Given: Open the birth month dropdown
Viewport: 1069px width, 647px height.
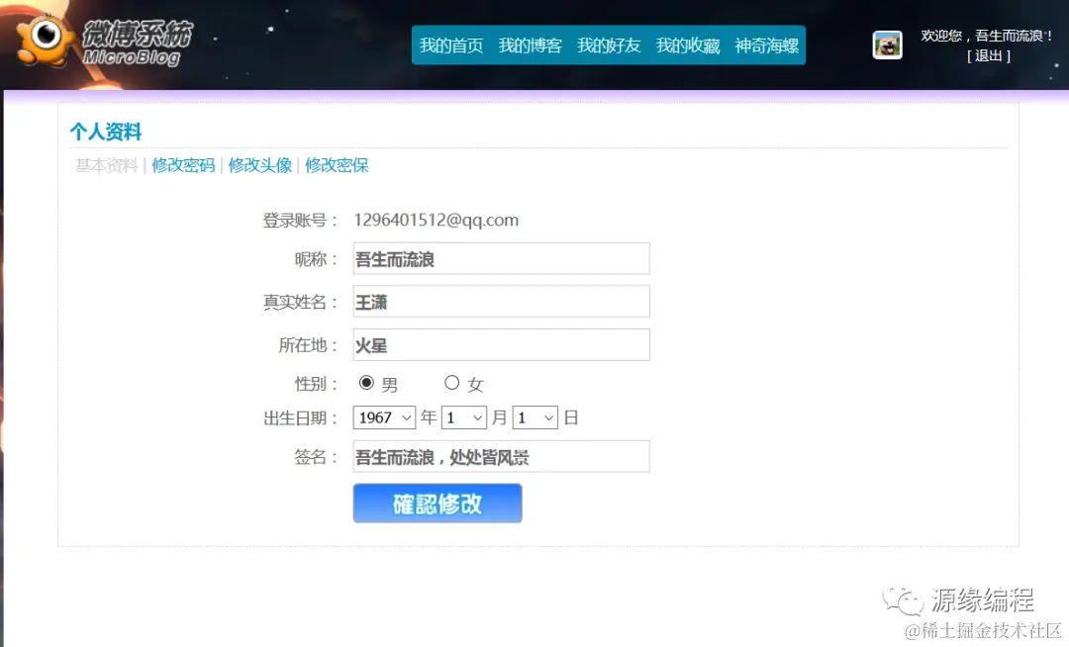Looking at the screenshot, I should pyautogui.click(x=464, y=417).
